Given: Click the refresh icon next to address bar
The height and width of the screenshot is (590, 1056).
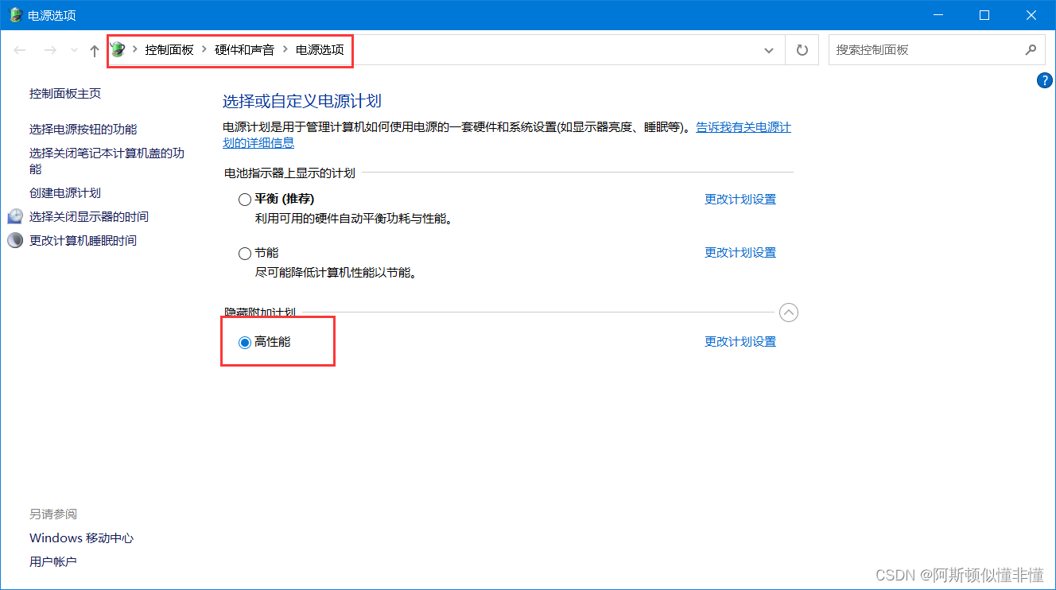Looking at the screenshot, I should pos(802,49).
